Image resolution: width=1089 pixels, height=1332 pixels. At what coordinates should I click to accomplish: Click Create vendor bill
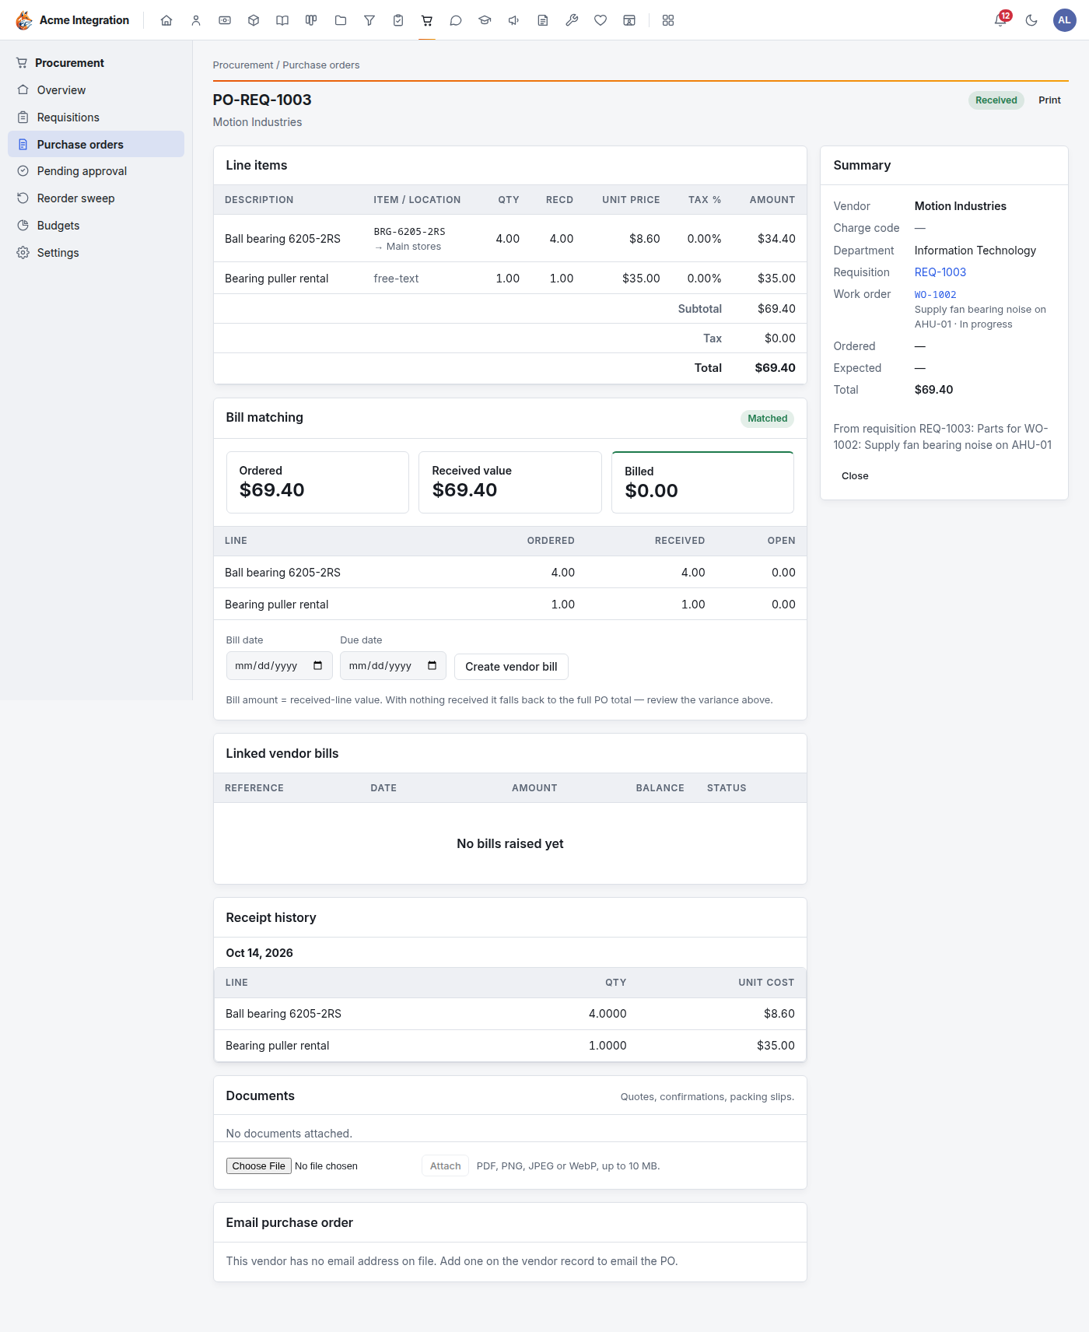tap(511, 667)
